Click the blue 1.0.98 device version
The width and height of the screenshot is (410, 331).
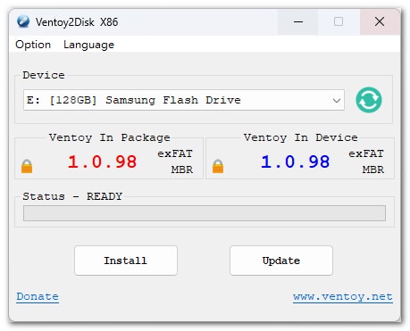(295, 161)
